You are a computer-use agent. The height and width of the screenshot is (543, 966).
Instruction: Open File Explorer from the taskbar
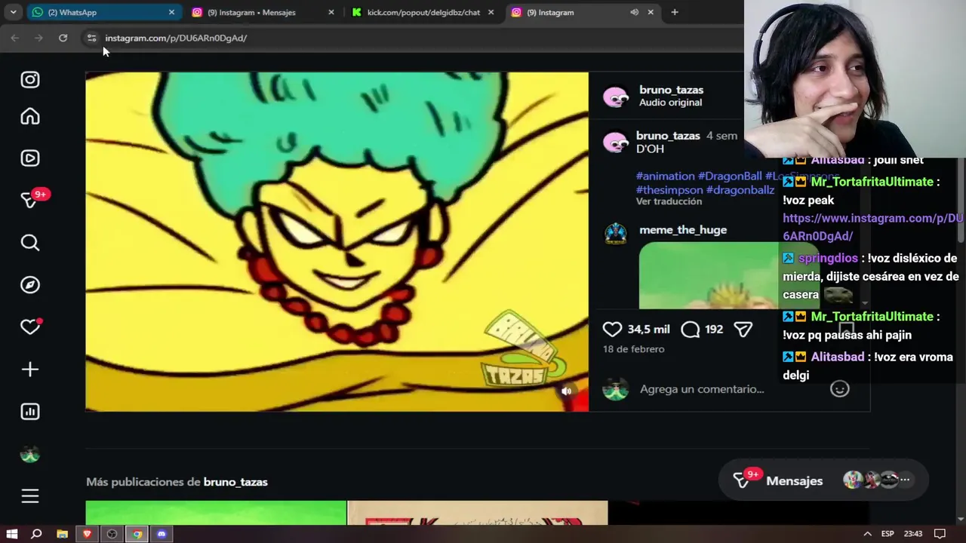point(63,534)
